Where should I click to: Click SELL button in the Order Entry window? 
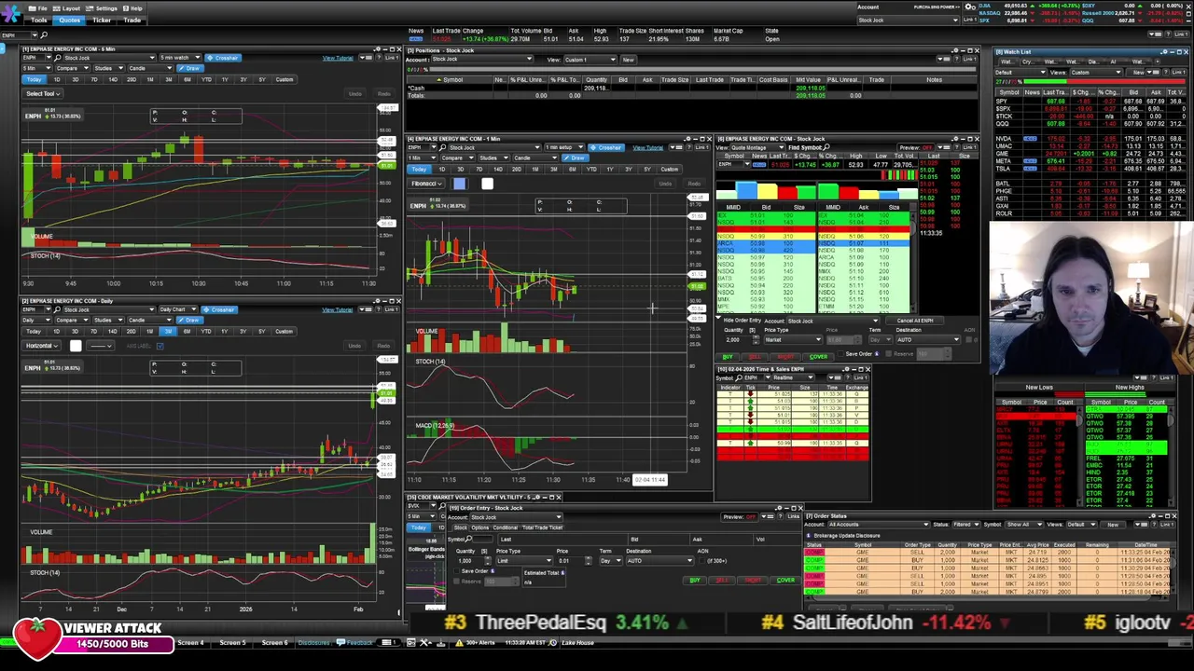pyautogui.click(x=722, y=581)
